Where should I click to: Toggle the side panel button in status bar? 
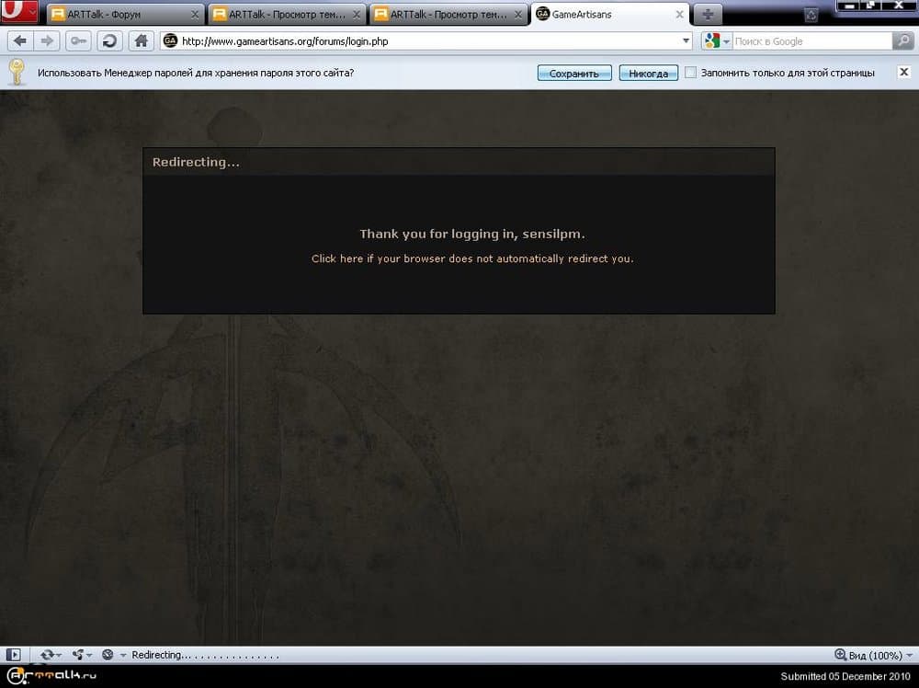[x=13, y=655]
